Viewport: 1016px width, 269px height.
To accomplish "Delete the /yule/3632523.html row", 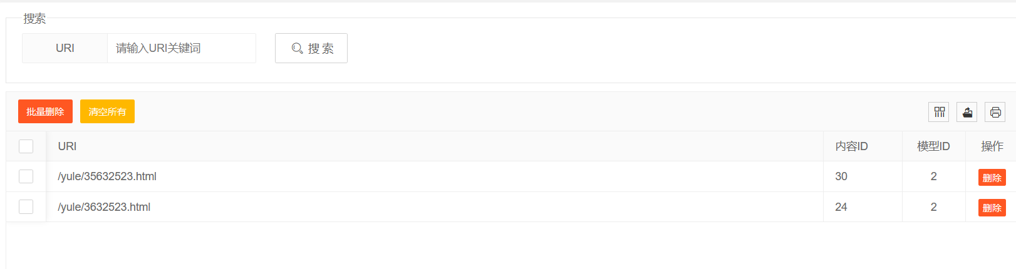I will (992, 208).
